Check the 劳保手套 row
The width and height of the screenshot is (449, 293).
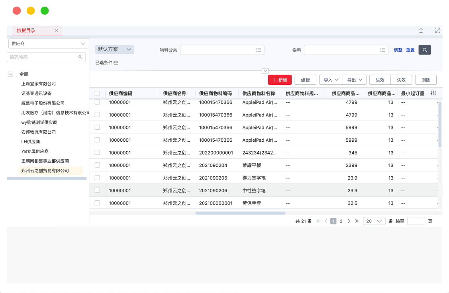tap(97, 203)
